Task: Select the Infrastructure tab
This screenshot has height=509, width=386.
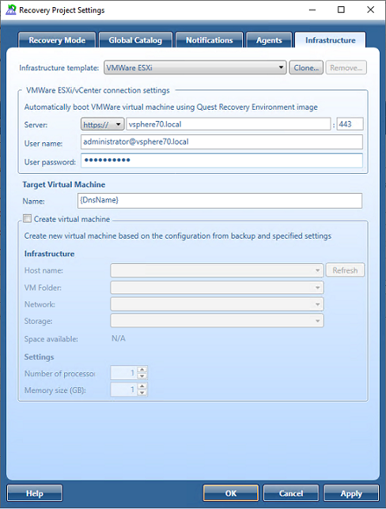Action: [331, 40]
